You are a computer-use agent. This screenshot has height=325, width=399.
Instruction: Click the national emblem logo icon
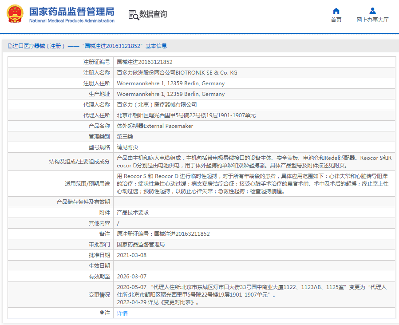[x=15, y=14]
